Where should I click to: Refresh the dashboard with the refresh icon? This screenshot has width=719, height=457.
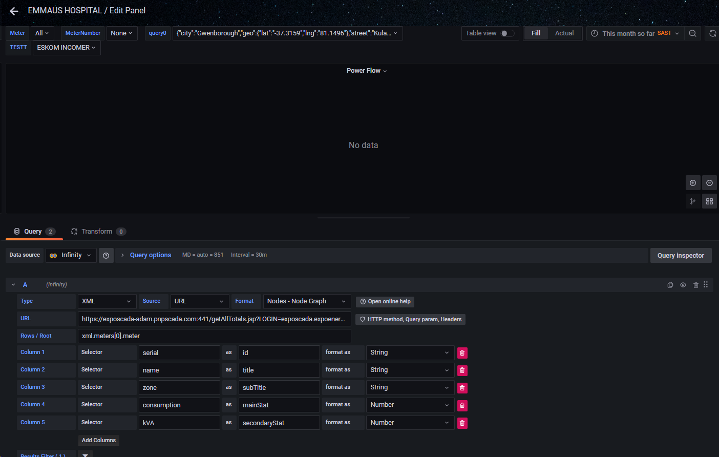point(712,33)
